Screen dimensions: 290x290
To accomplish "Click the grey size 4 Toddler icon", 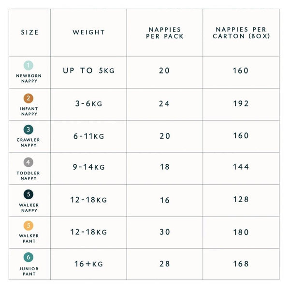I will click(29, 163).
